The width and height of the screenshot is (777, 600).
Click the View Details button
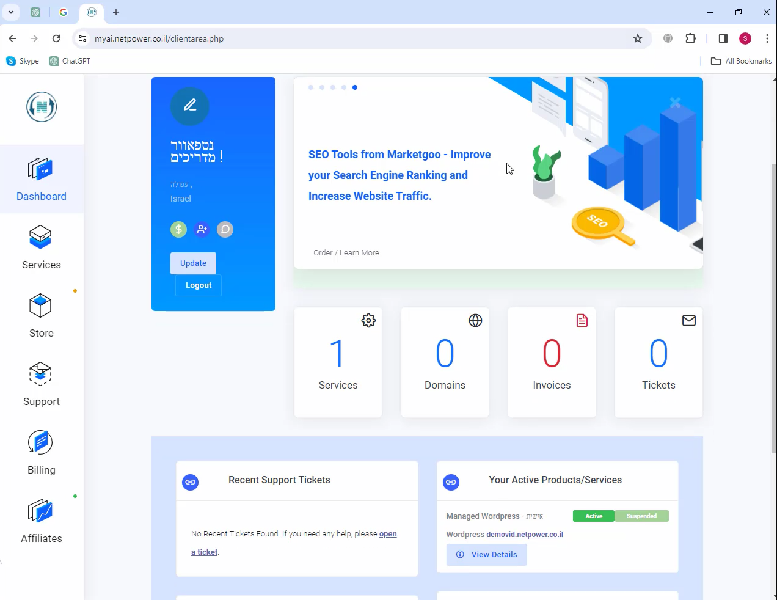pyautogui.click(x=487, y=555)
